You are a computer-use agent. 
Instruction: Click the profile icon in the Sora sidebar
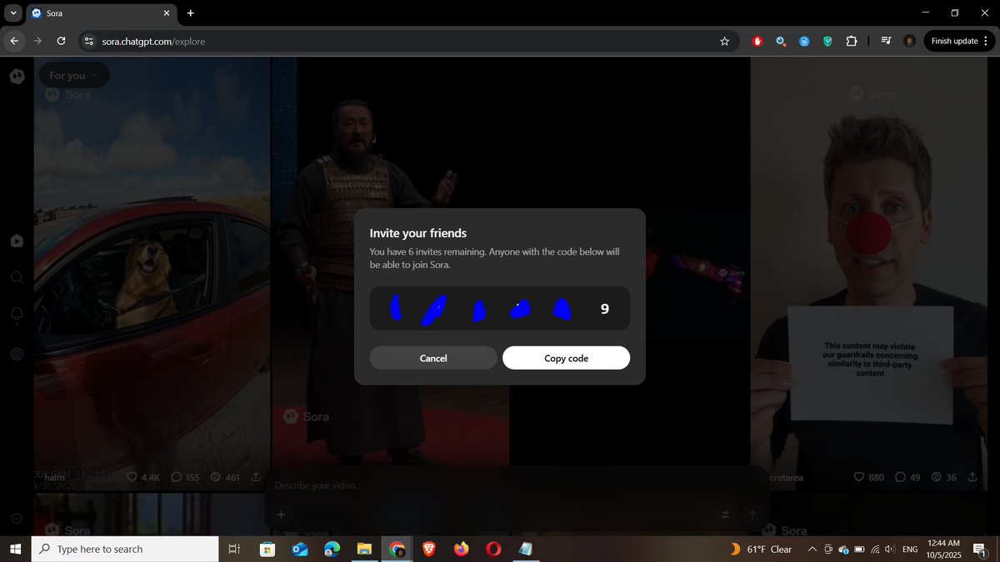click(x=17, y=354)
